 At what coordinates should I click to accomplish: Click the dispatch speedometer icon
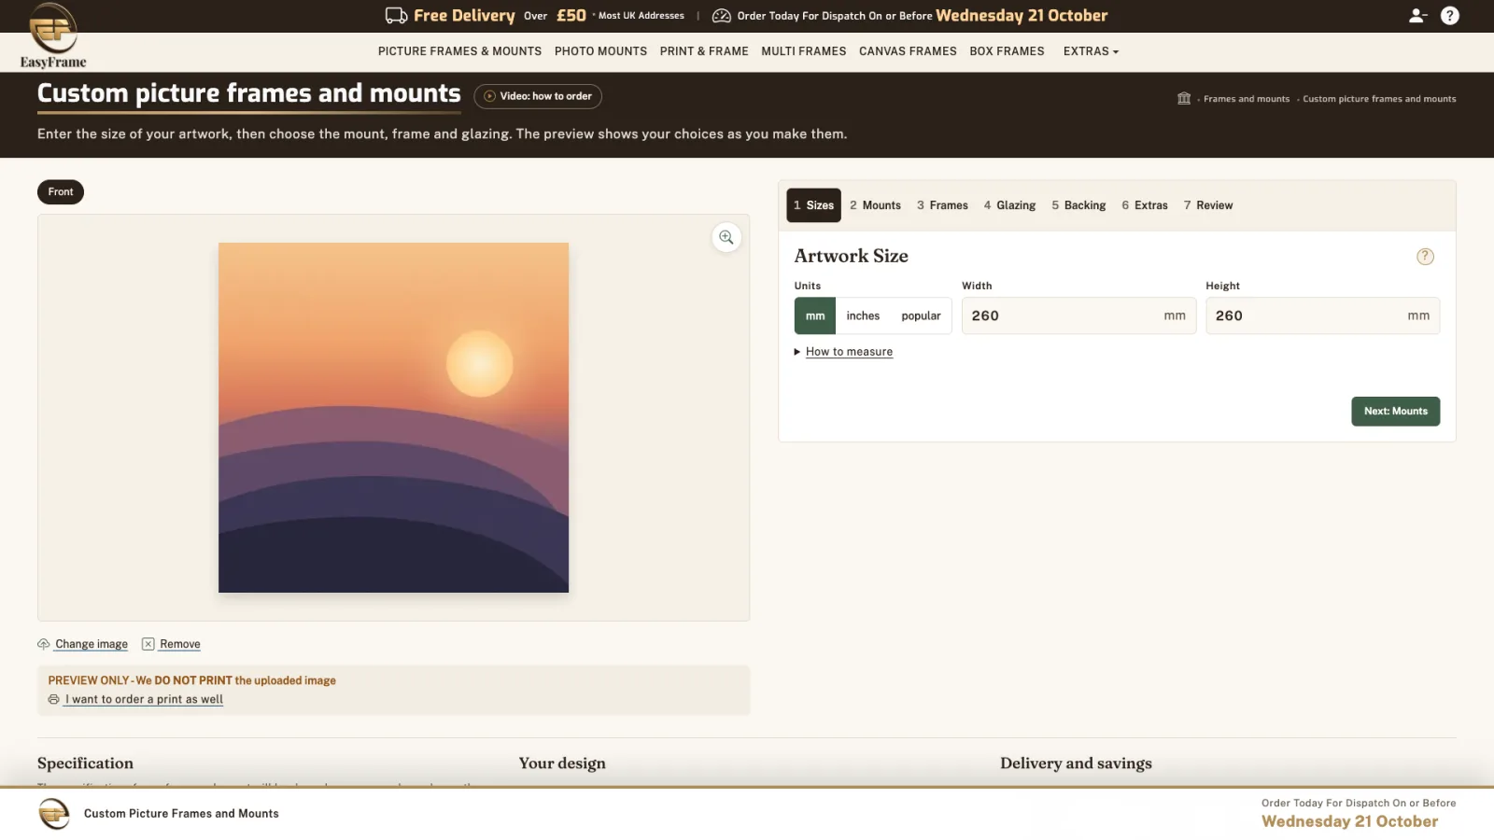[x=721, y=16]
